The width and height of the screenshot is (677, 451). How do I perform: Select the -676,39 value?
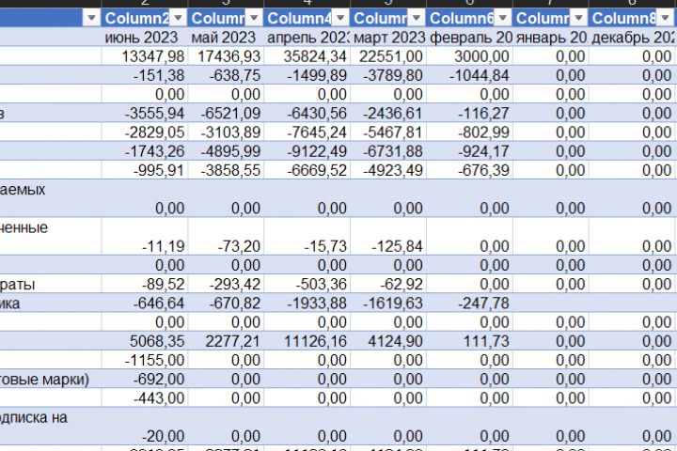click(x=469, y=170)
